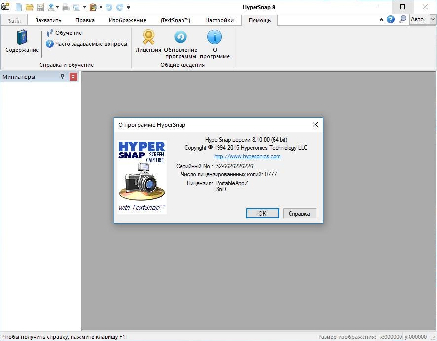Expand the paste icon's dropdown arrow
The width and height of the screenshot is (437, 341).
click(x=101, y=7)
